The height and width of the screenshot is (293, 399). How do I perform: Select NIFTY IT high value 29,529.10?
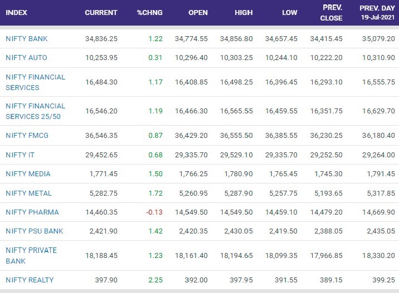[x=236, y=155]
